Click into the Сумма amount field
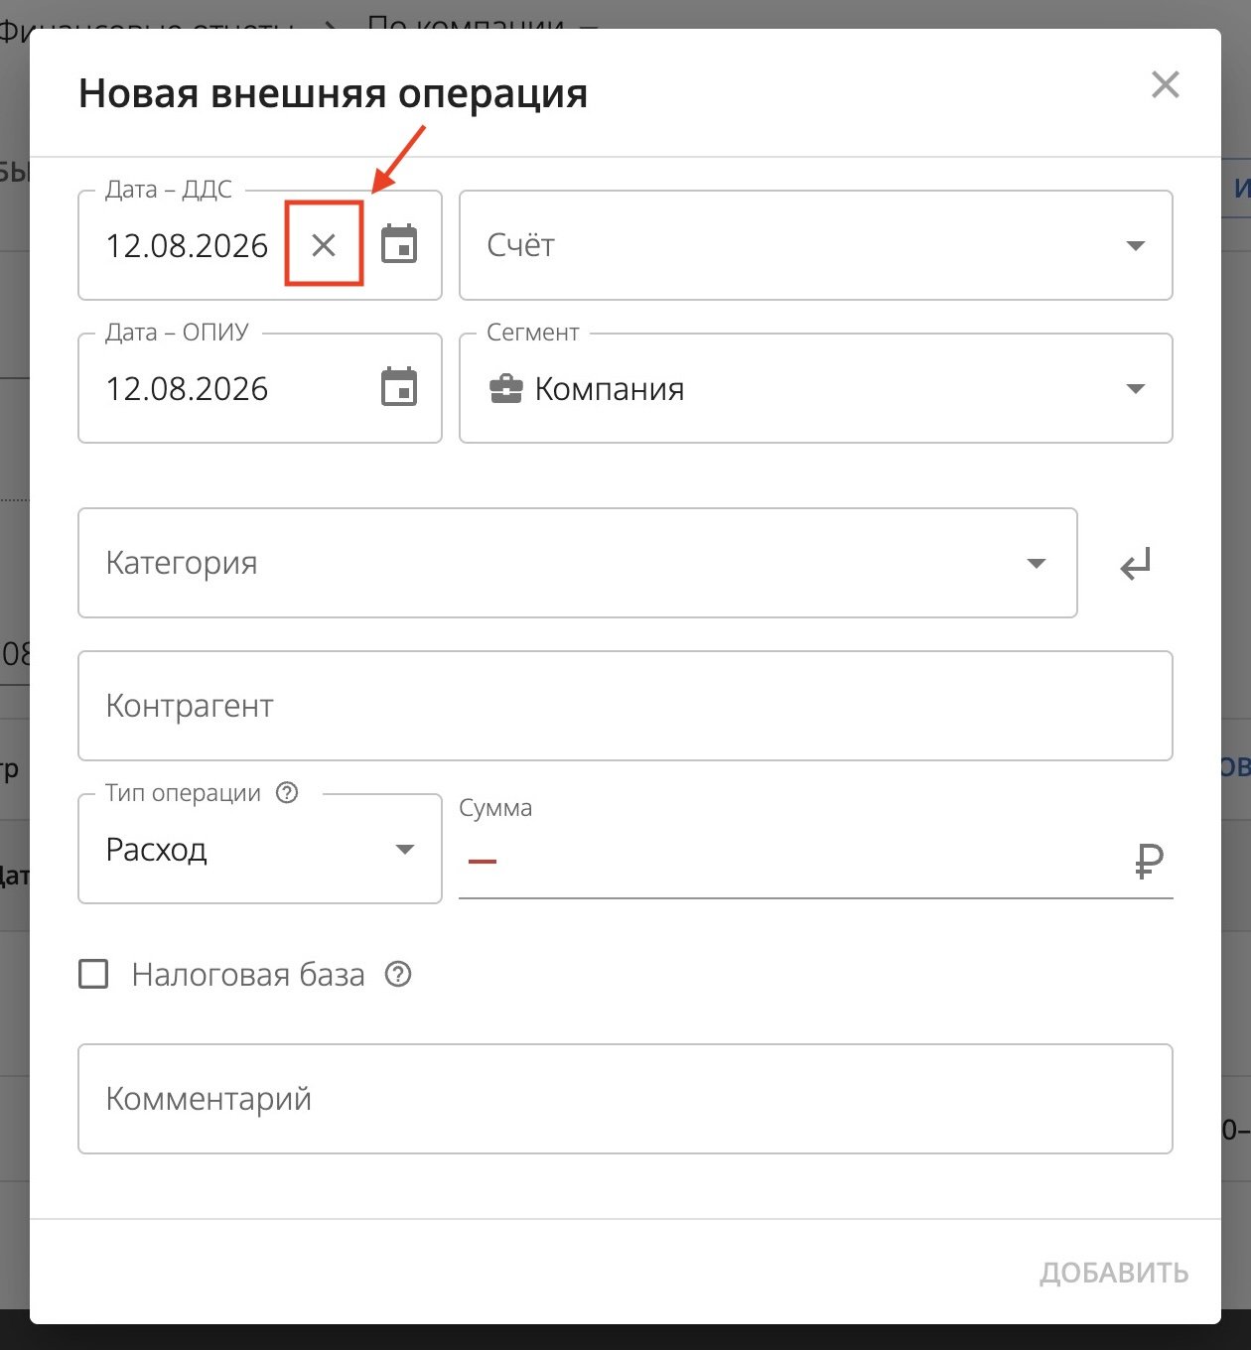 point(814,860)
